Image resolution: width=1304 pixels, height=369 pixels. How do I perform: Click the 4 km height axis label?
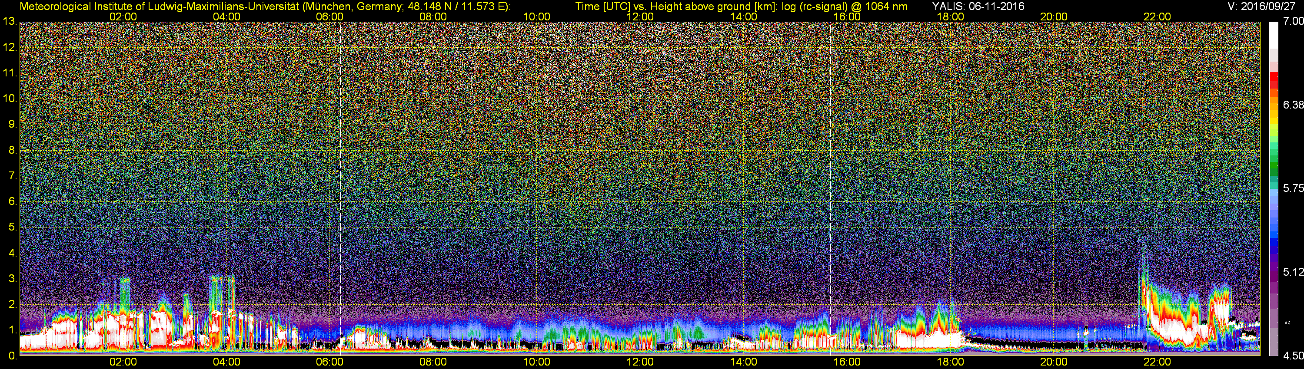tap(12, 253)
